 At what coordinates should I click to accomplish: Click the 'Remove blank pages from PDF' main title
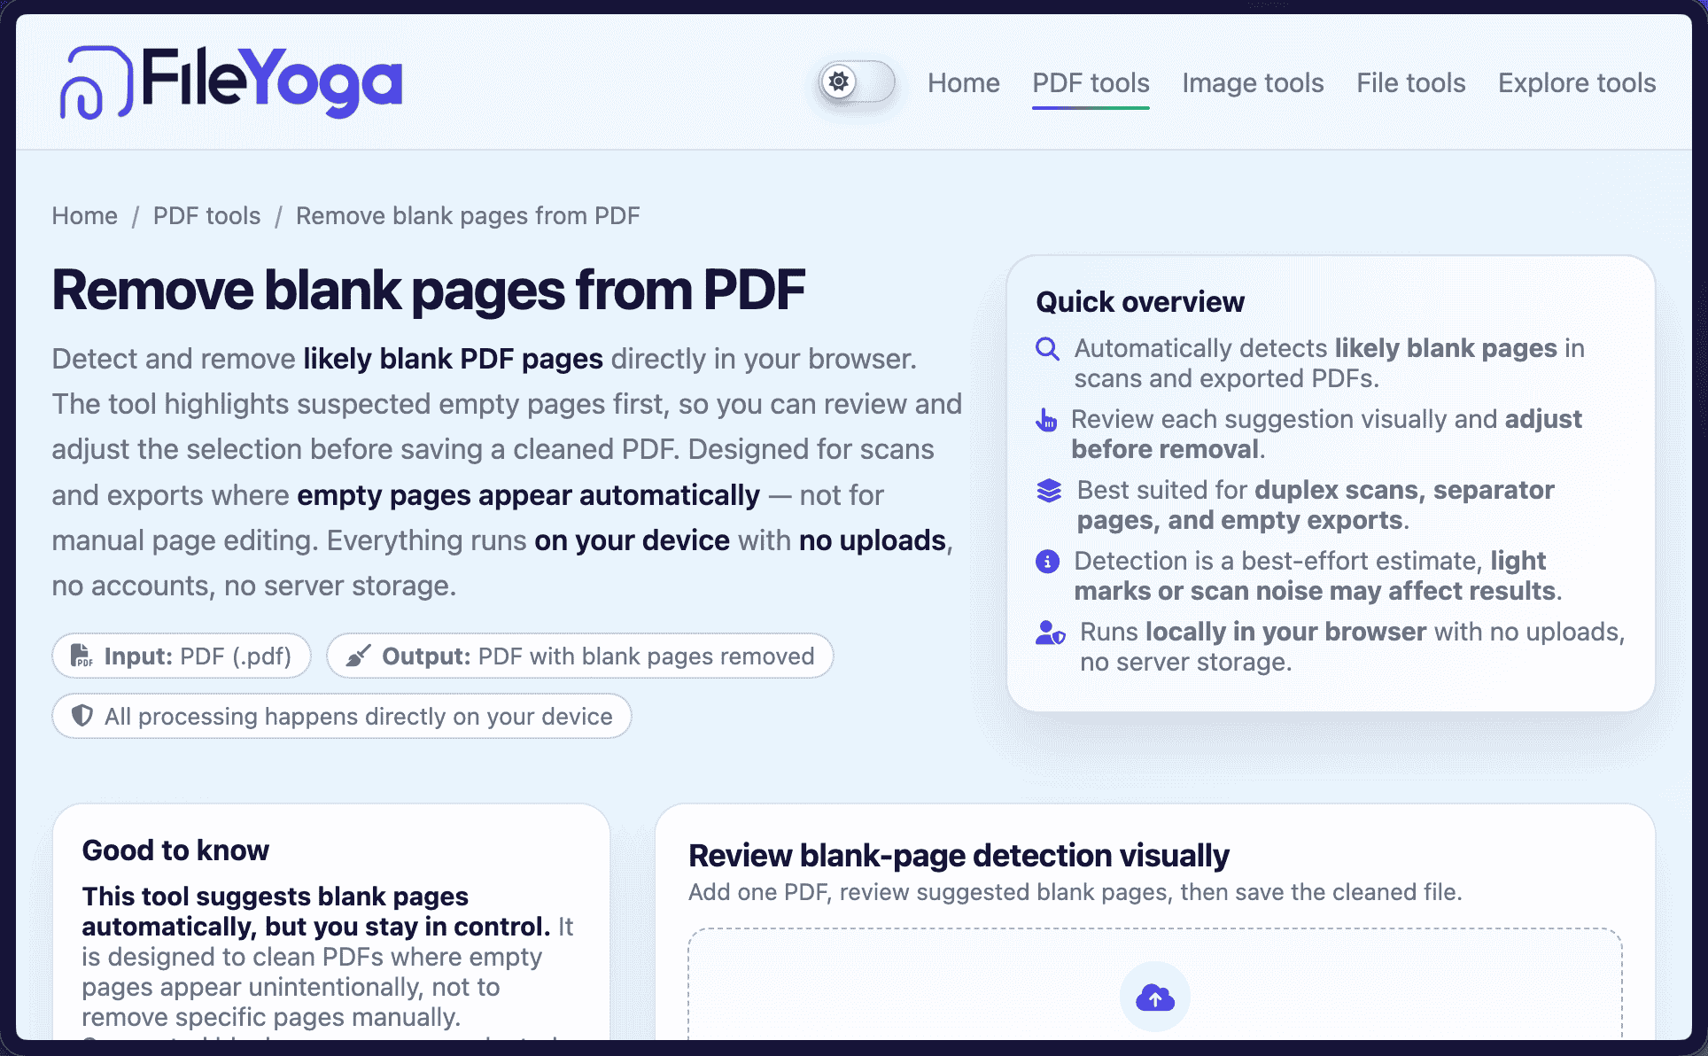(429, 290)
